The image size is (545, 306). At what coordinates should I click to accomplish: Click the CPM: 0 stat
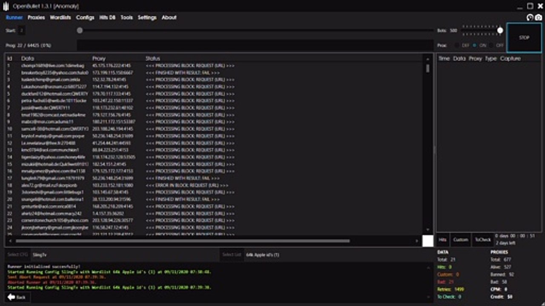(499, 289)
